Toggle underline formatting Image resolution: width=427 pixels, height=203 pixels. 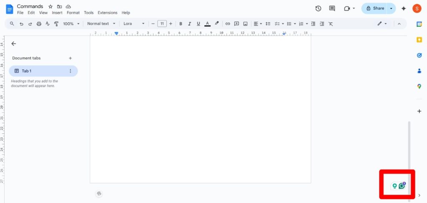[x=198, y=24]
